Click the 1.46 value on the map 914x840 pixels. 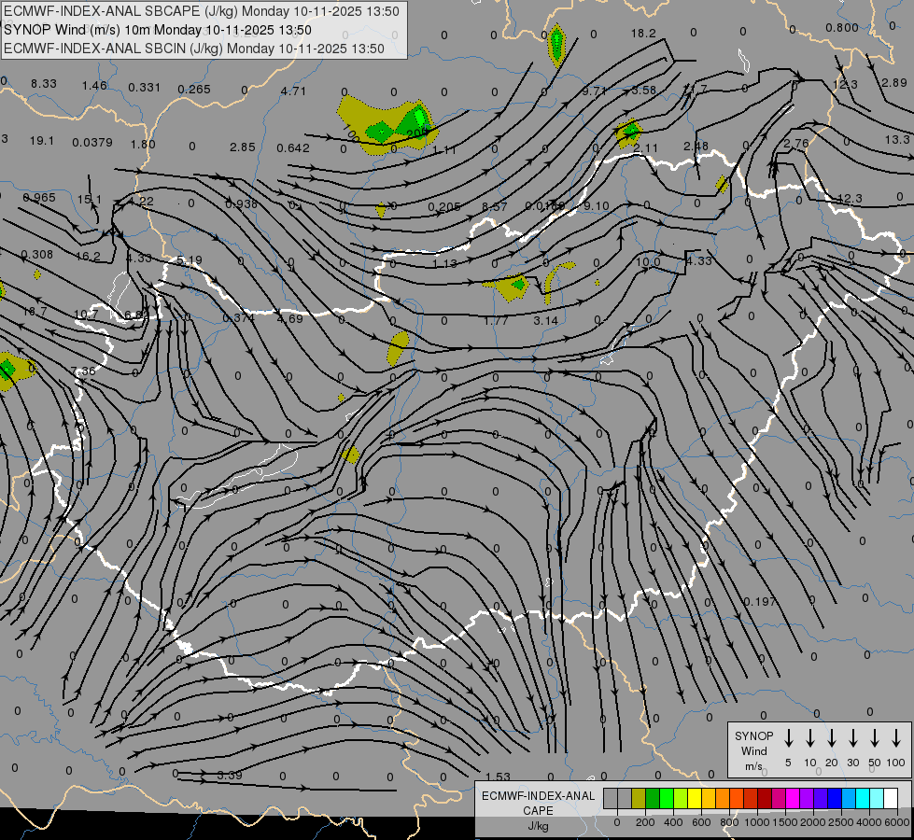[x=94, y=86]
